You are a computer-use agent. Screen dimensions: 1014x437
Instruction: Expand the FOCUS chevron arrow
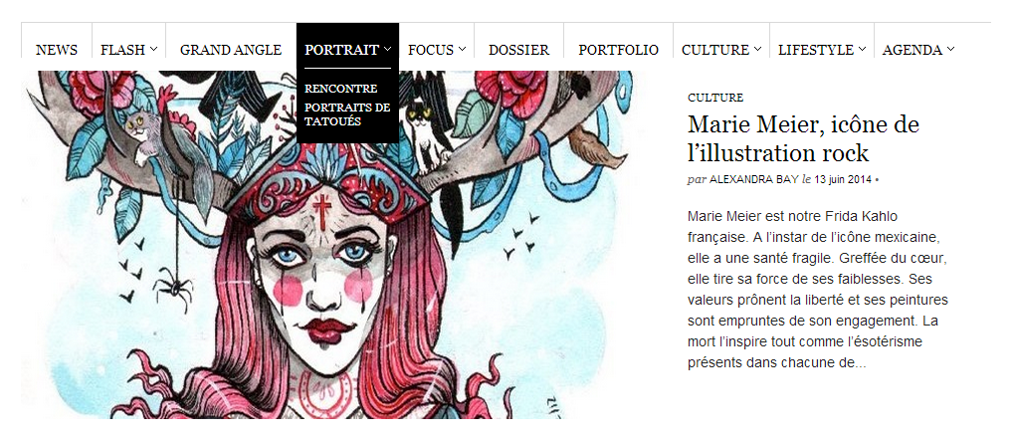point(462,49)
